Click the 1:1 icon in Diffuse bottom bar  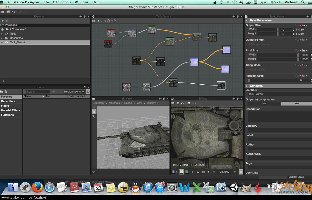tap(208, 172)
